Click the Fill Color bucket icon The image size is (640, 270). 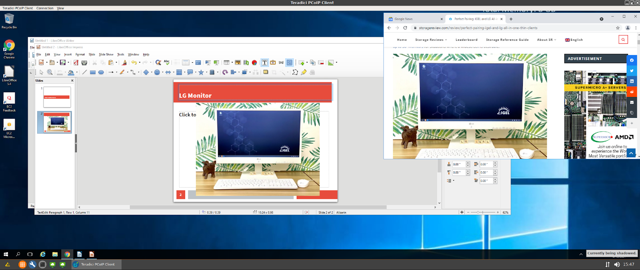70,72
